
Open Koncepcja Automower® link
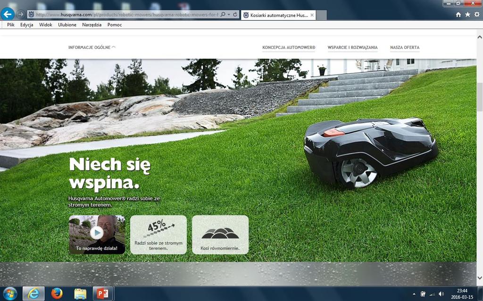tap(289, 48)
